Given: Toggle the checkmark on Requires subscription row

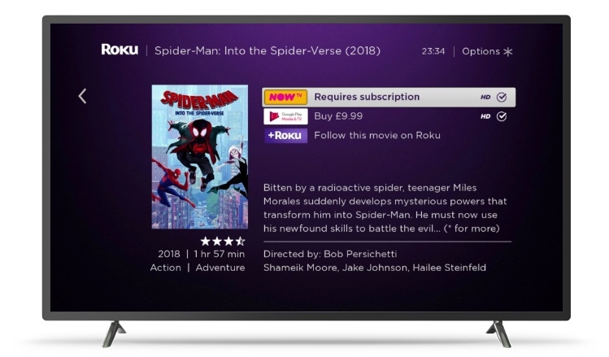Looking at the screenshot, I should pos(502,97).
